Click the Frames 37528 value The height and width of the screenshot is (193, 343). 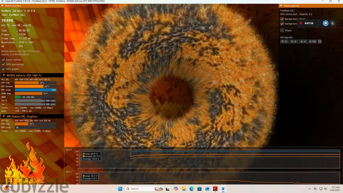22,34
